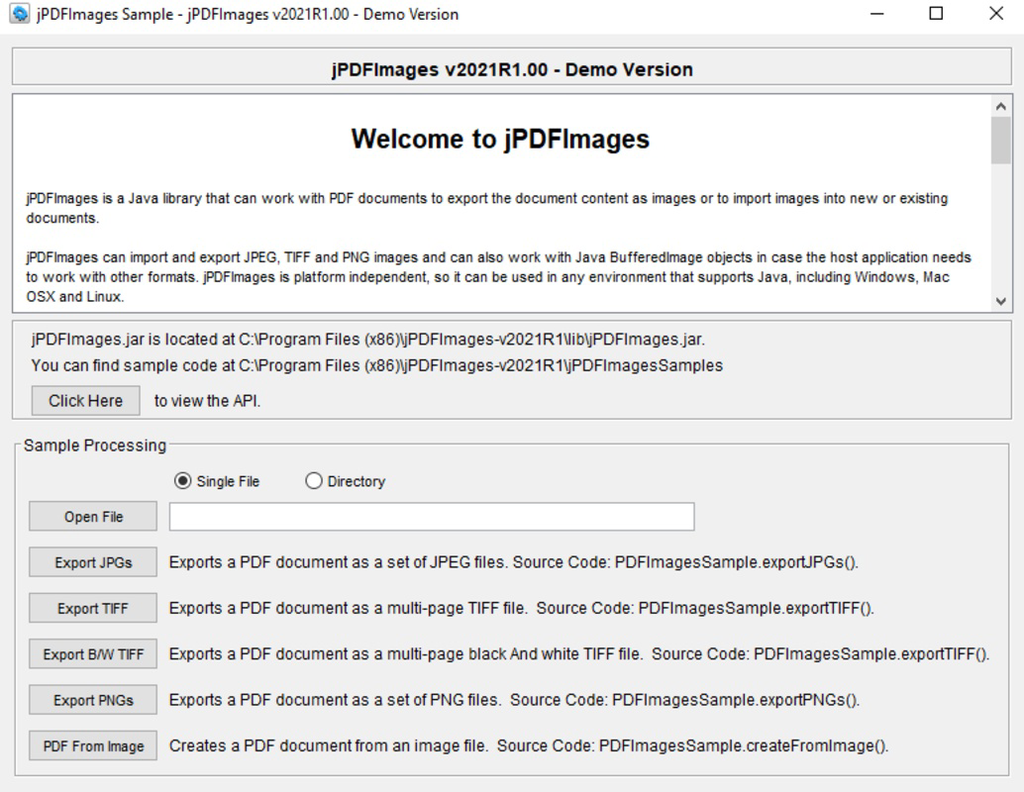Maximize the jPDFImages Sample window
This screenshot has width=1024, height=792.
(x=934, y=14)
